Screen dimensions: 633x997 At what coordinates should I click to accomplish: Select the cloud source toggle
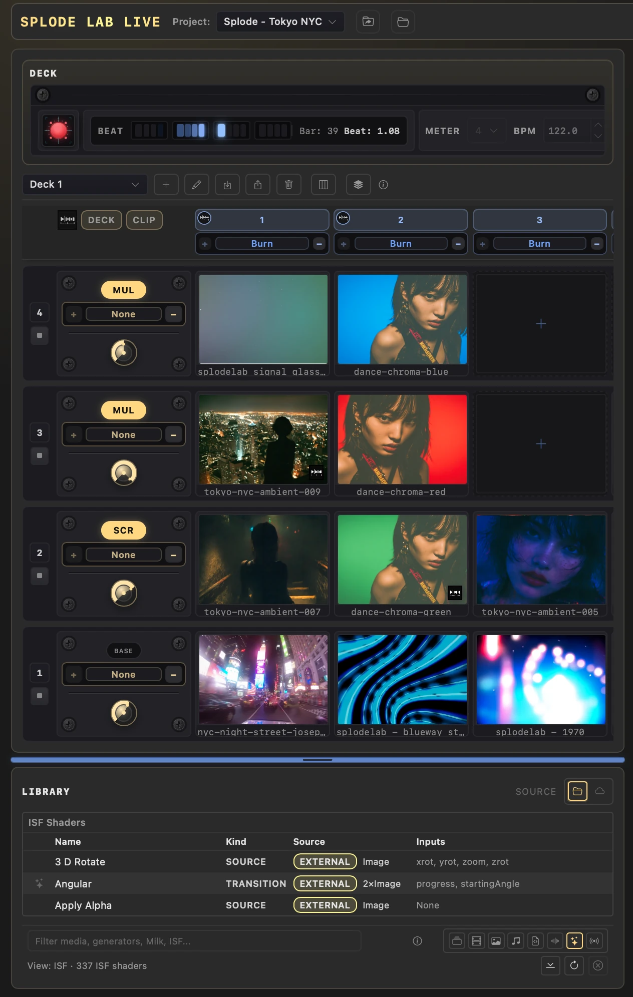point(599,791)
